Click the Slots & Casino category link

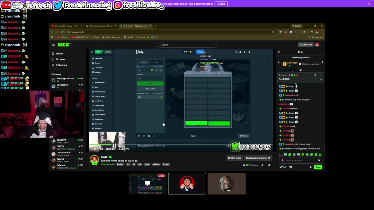(x=108, y=164)
